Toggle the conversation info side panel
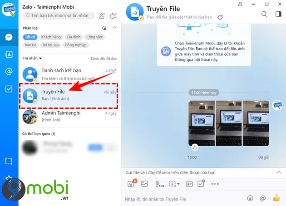 point(278,14)
